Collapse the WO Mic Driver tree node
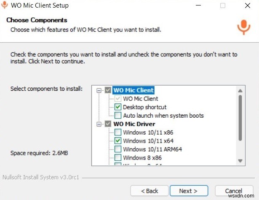The width and height of the screenshot is (259, 200). [99, 124]
